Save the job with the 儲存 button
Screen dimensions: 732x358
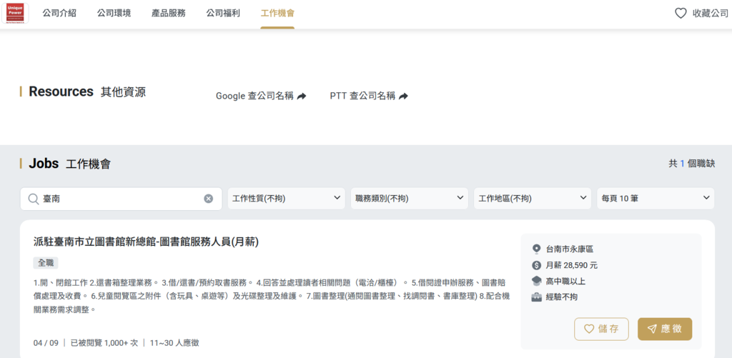pyautogui.click(x=601, y=329)
